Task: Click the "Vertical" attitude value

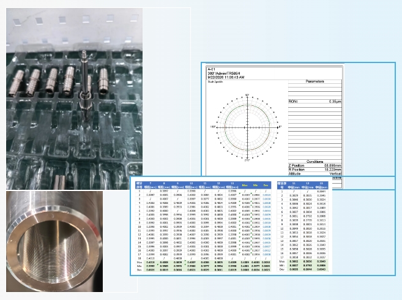Action: click(x=335, y=174)
